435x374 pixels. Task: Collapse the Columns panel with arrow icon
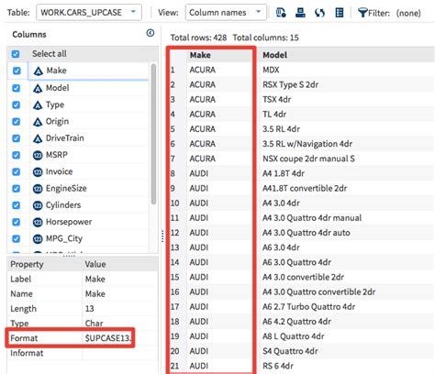click(x=151, y=33)
